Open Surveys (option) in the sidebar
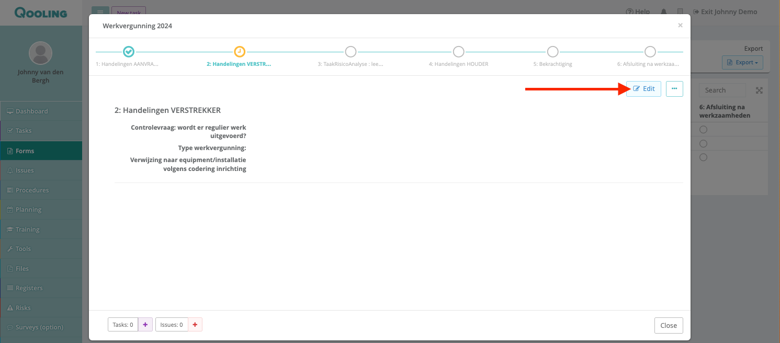This screenshot has width=780, height=343. [41, 327]
